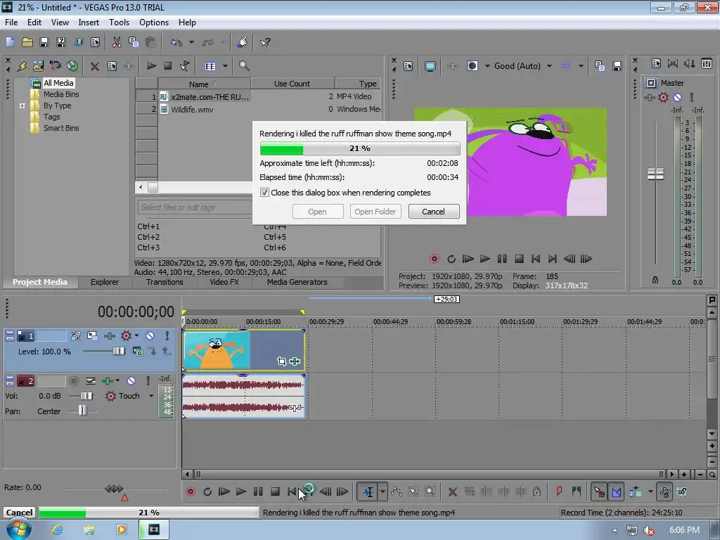The width and height of the screenshot is (720, 540).
Task: Click the What's This help icon
Action: point(265,42)
